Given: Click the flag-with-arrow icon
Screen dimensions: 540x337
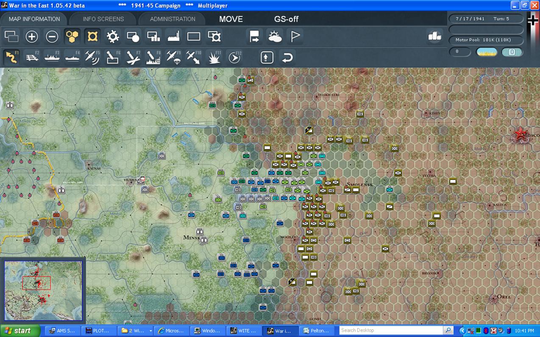Looking at the screenshot, I should (254, 36).
